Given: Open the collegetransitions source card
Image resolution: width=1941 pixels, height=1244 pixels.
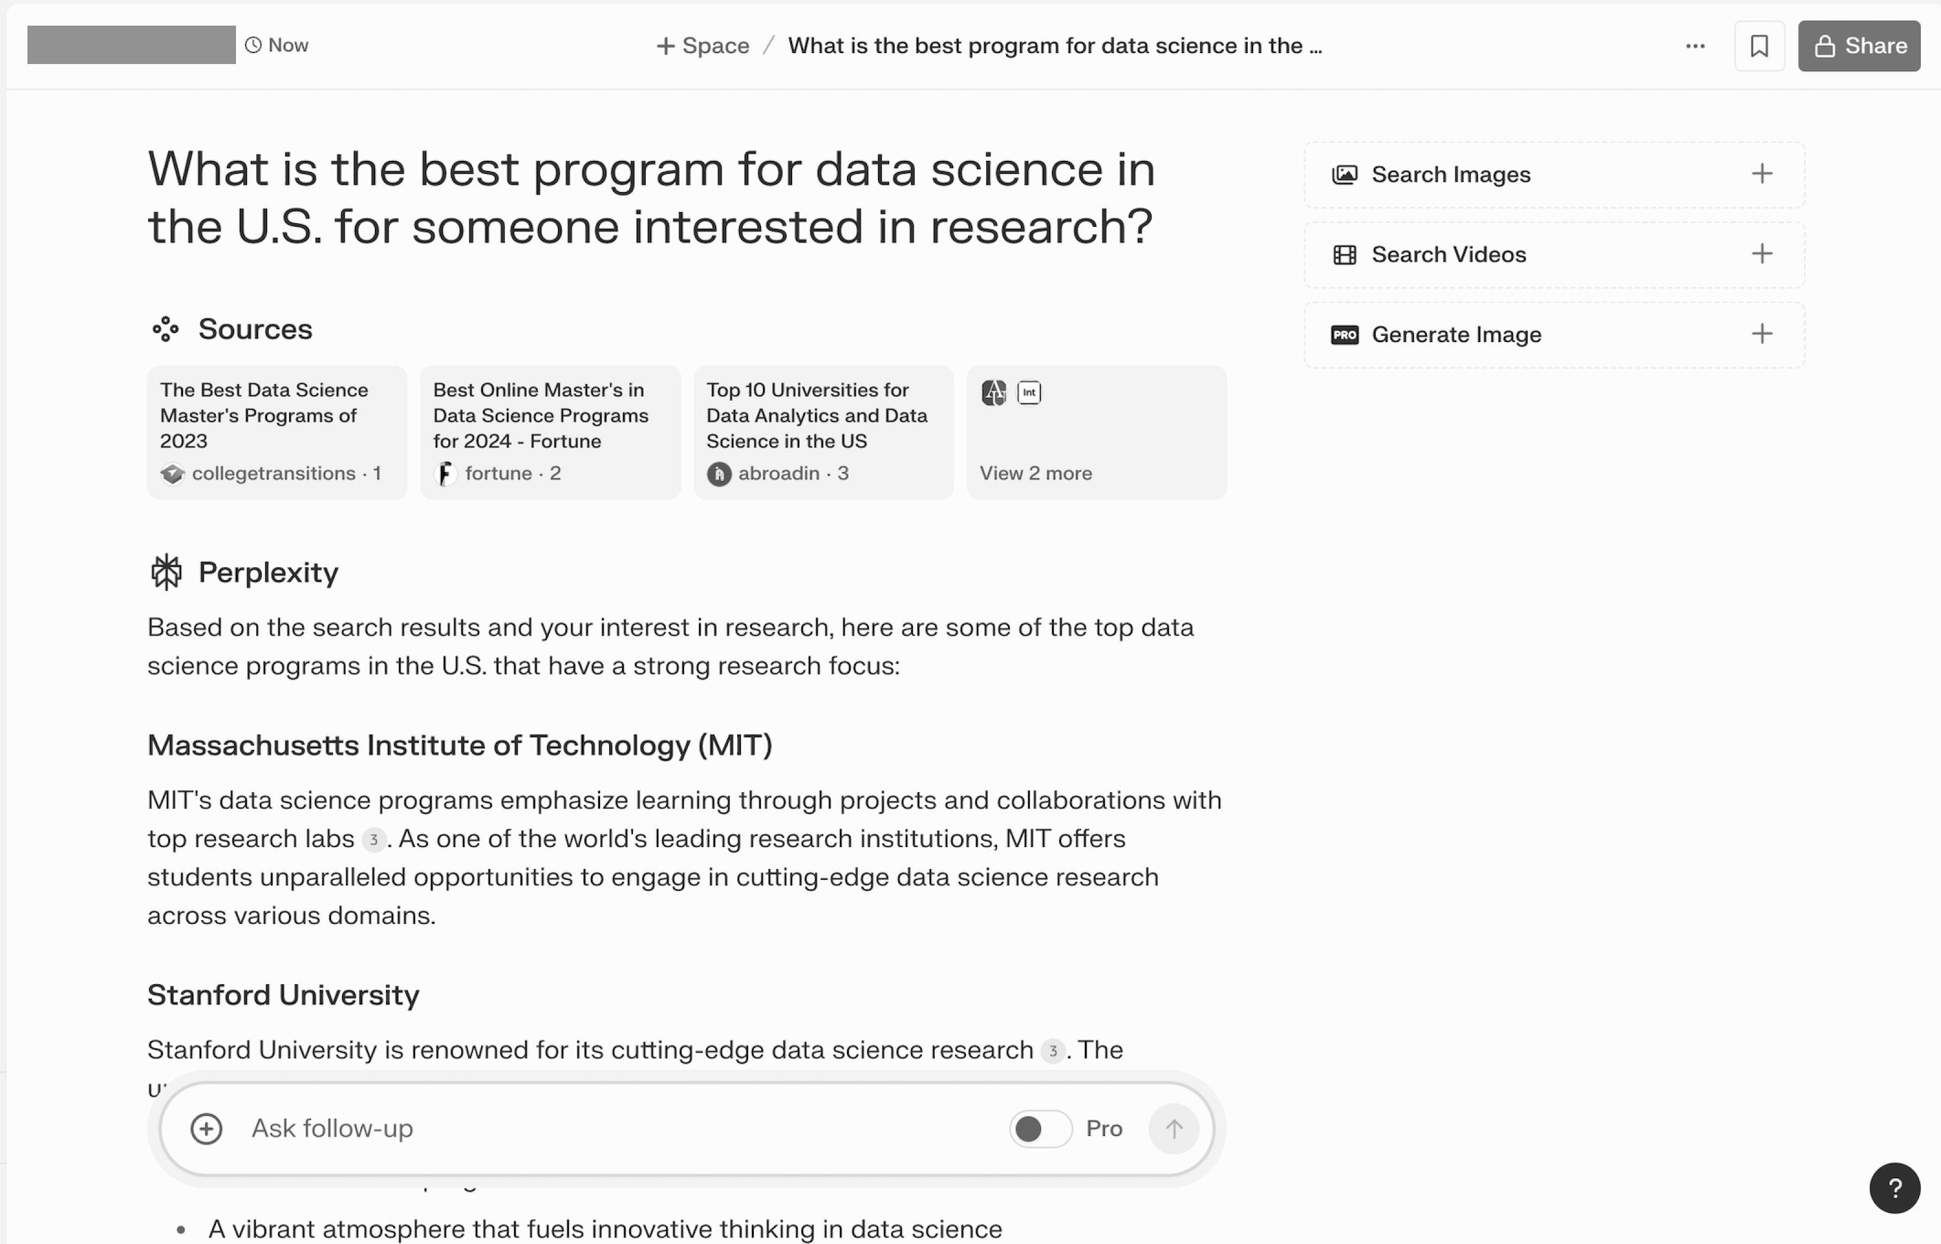Looking at the screenshot, I should click(x=276, y=433).
